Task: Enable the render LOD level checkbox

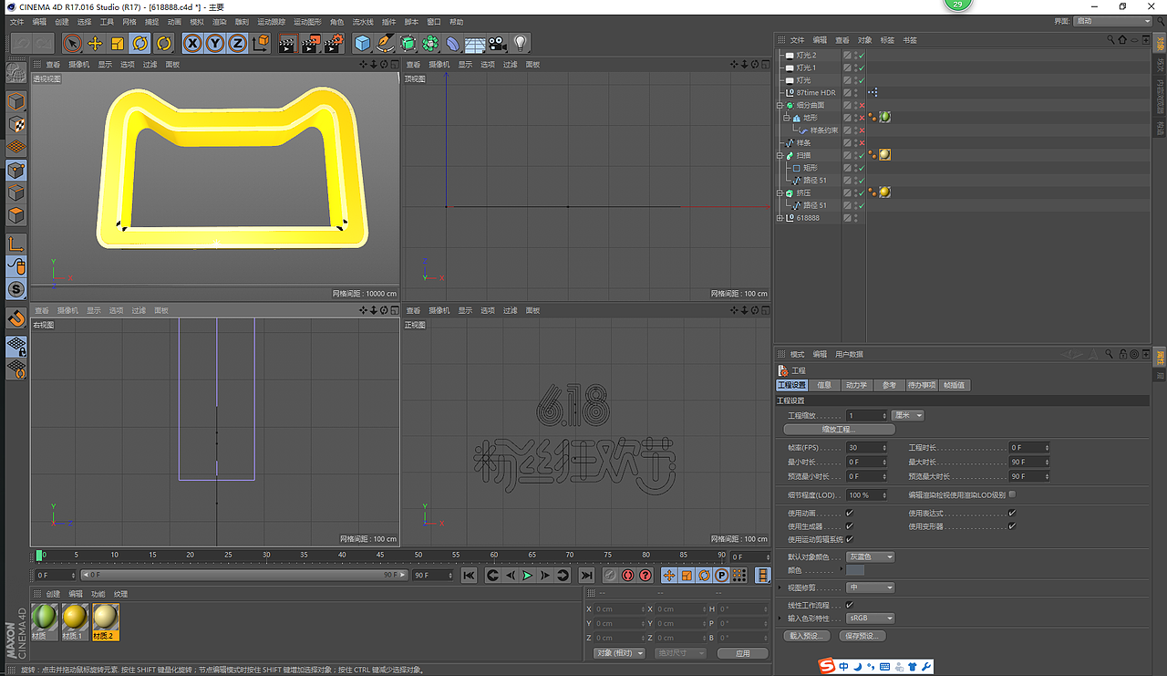Action: coord(1011,494)
